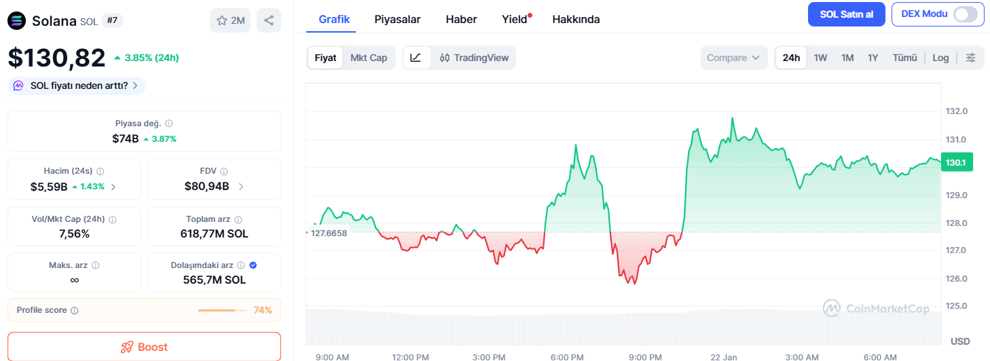Click the green 130.1 price tag
Viewport: 990px width, 361px height.
click(x=959, y=163)
